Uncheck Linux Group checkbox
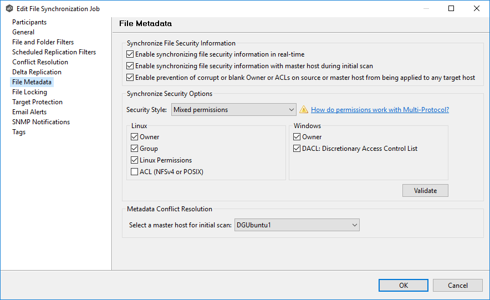 135,149
